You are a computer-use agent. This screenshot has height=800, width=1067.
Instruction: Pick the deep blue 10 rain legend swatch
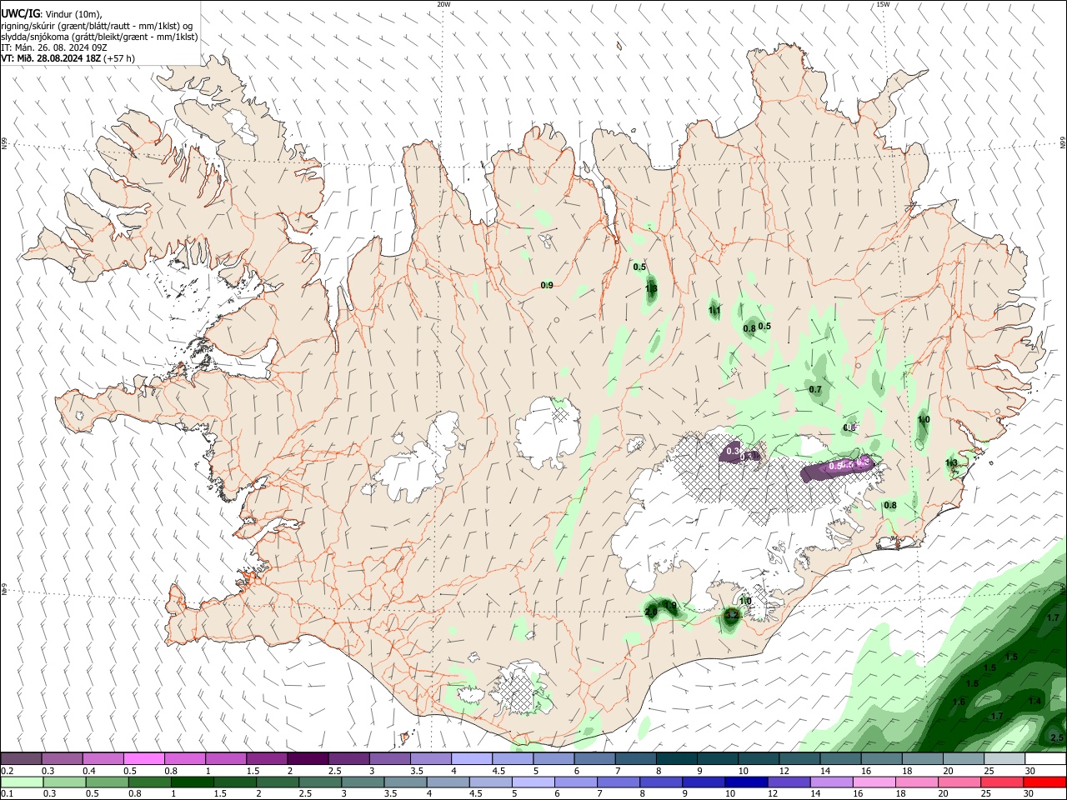pos(745,782)
